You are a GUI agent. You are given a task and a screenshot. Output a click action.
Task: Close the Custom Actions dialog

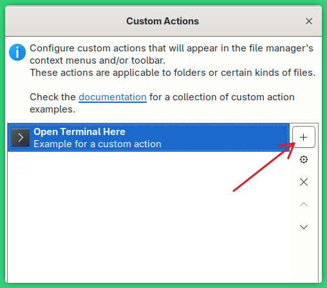[309, 21]
